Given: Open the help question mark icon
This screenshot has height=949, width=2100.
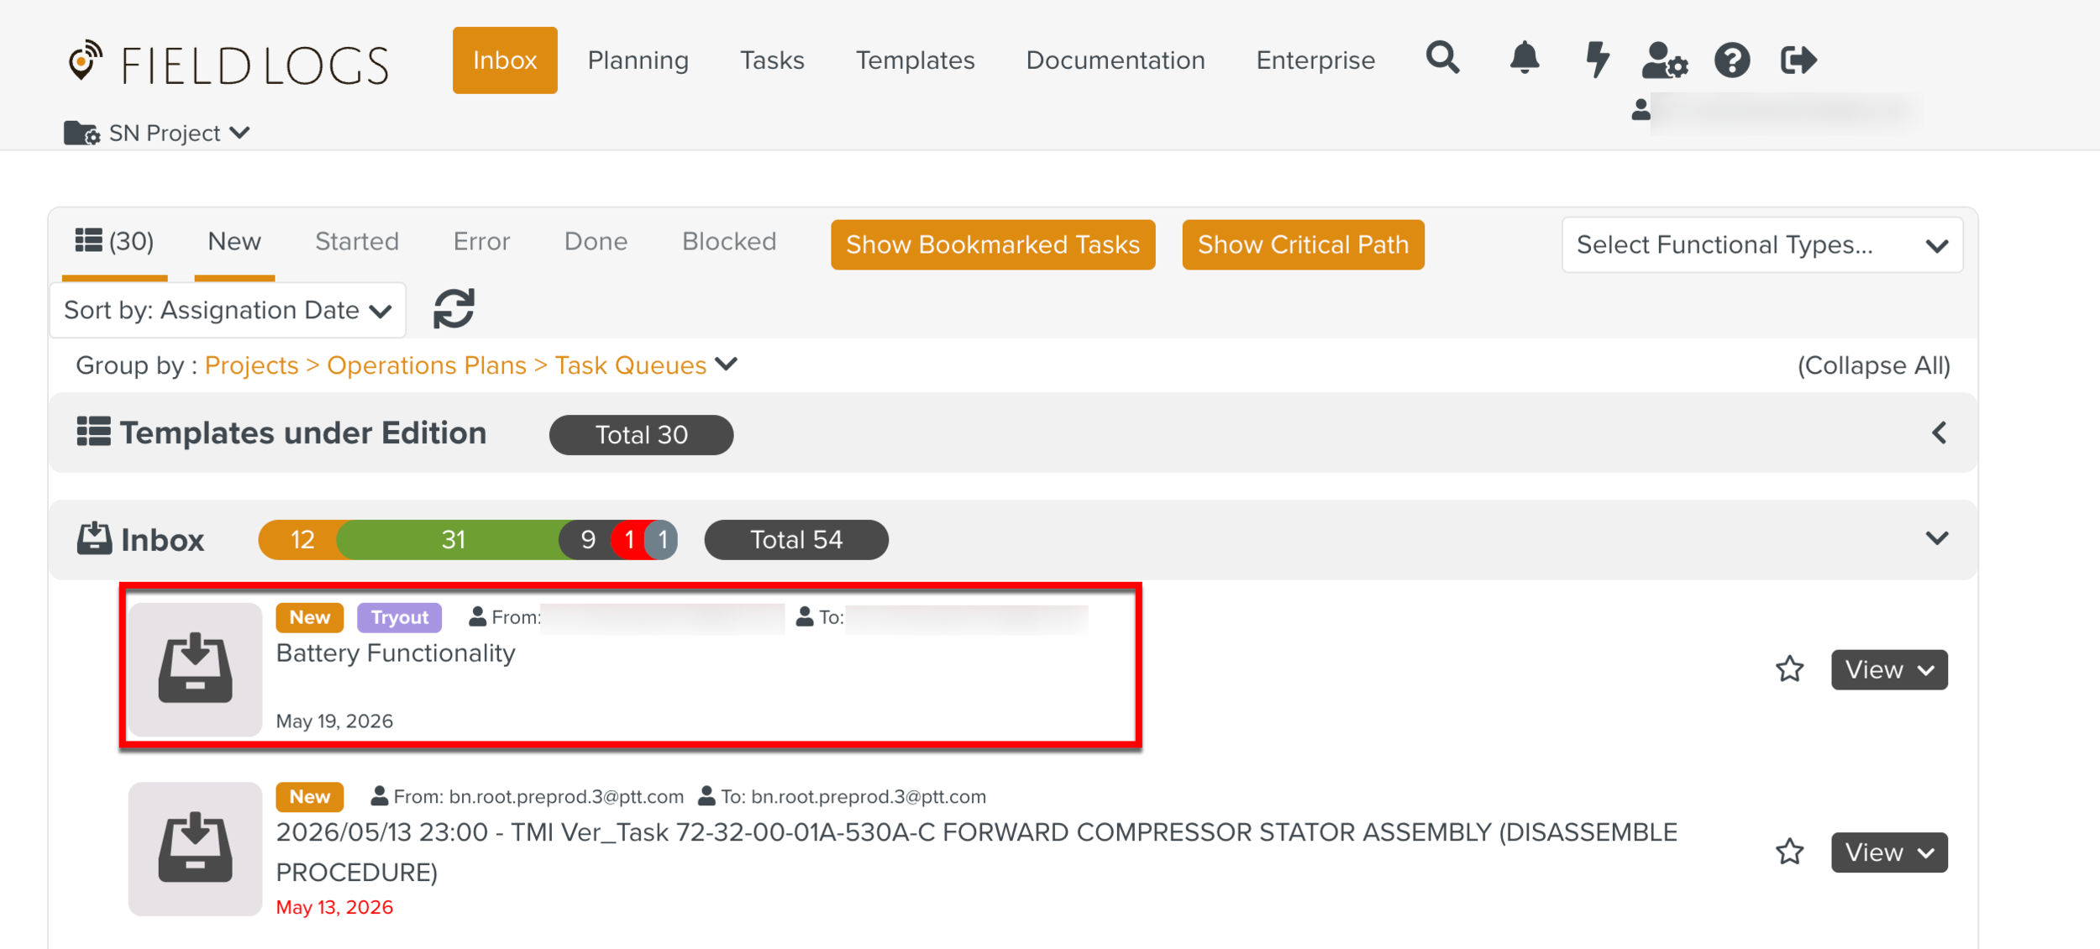Looking at the screenshot, I should [1731, 60].
